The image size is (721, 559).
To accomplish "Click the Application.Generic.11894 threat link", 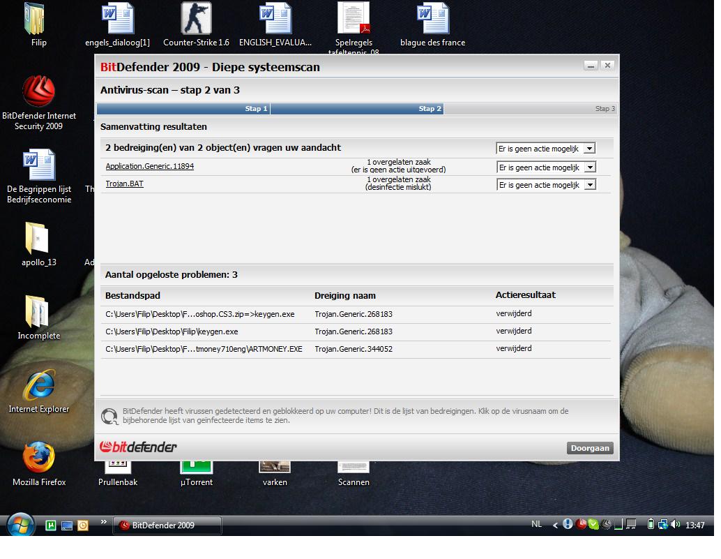I will tap(149, 166).
